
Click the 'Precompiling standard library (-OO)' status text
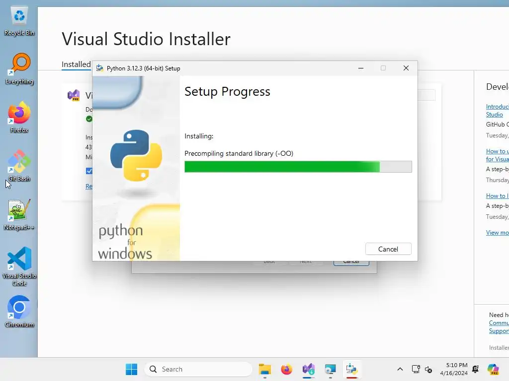[239, 153]
